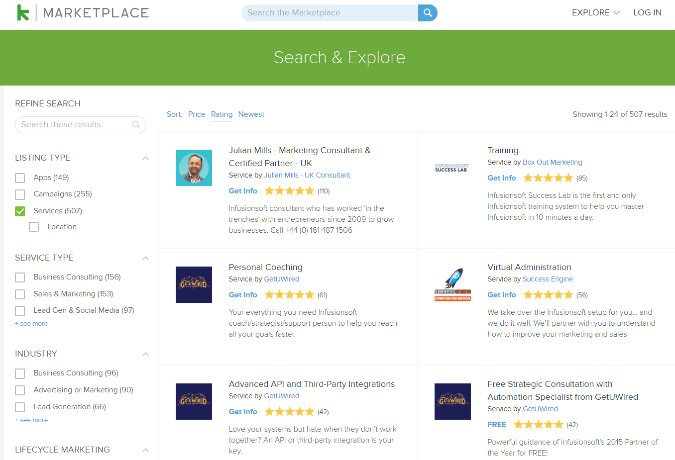Open Success Engine provider link
Image resolution: width=675 pixels, height=460 pixels.
pyautogui.click(x=548, y=279)
